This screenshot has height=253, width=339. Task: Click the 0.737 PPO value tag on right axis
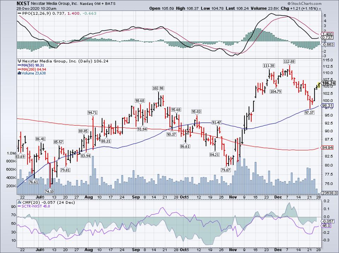click(x=327, y=37)
